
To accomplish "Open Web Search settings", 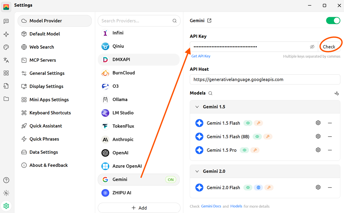I will (x=55, y=47).
